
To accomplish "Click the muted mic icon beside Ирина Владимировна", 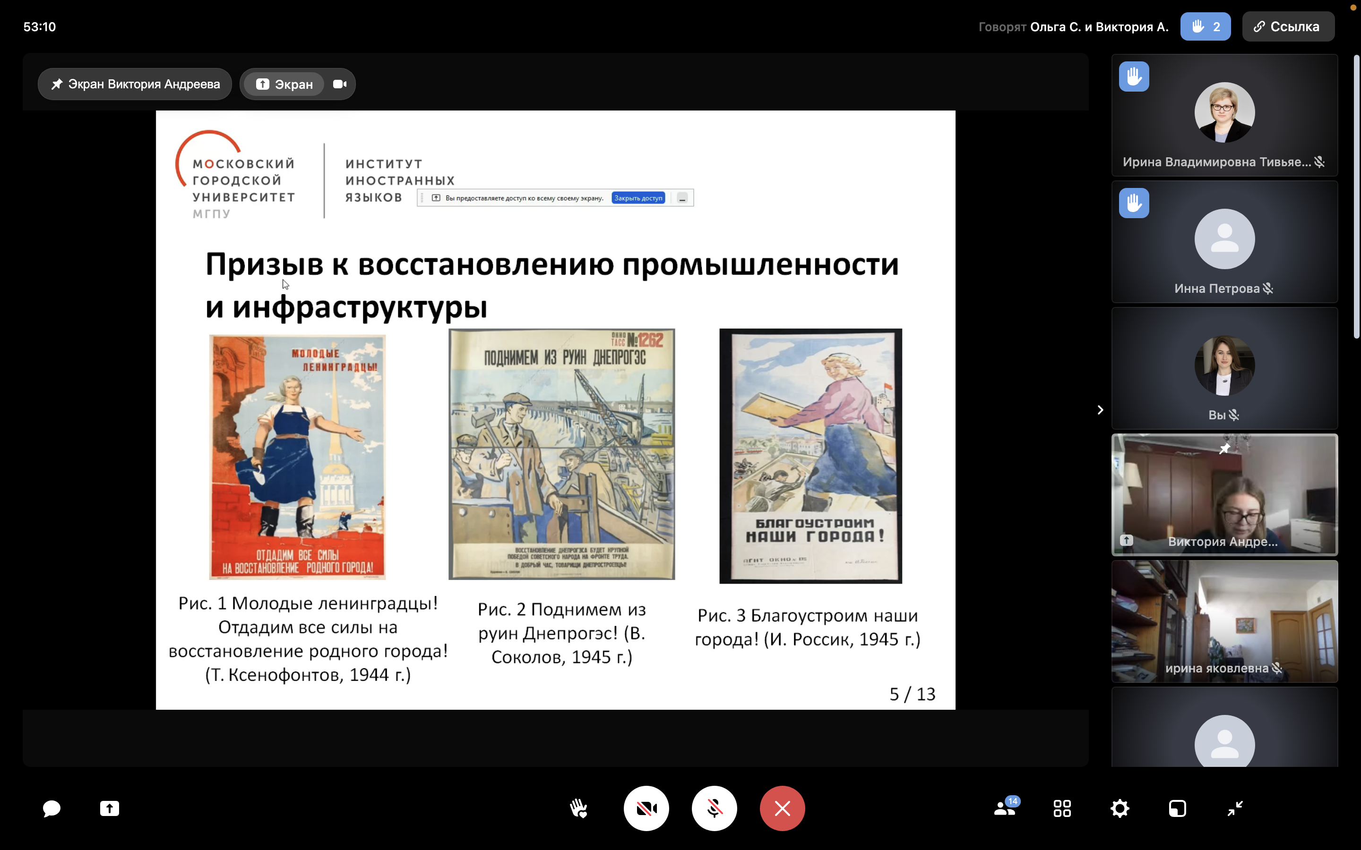I will click(1319, 162).
